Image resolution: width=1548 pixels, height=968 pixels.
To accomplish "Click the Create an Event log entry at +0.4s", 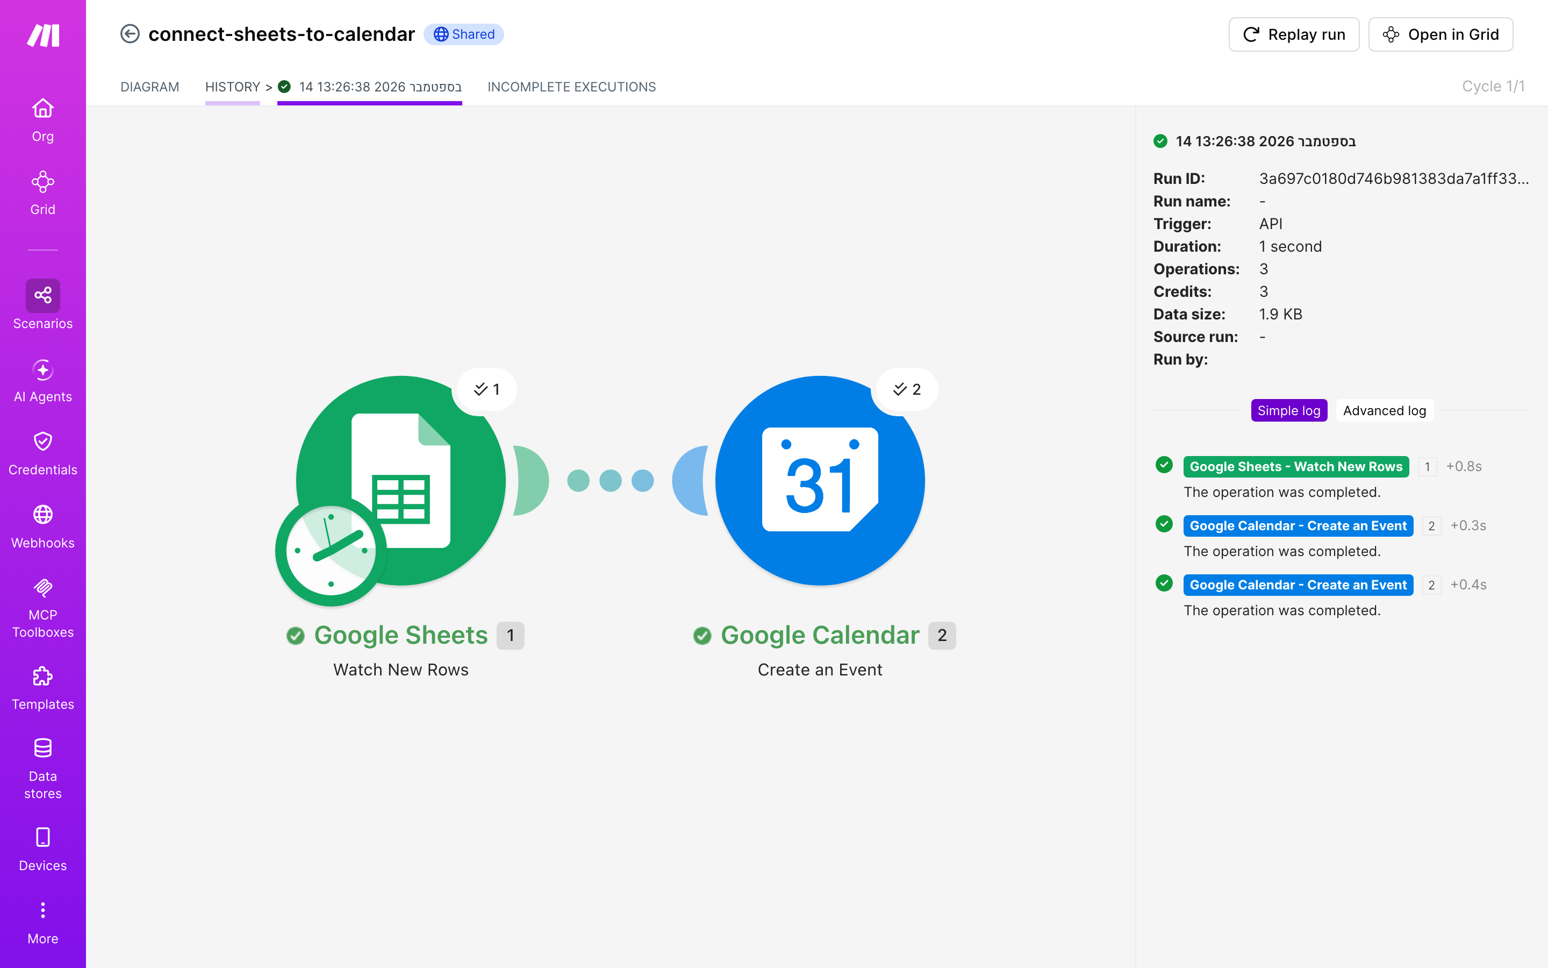I will coord(1298,585).
